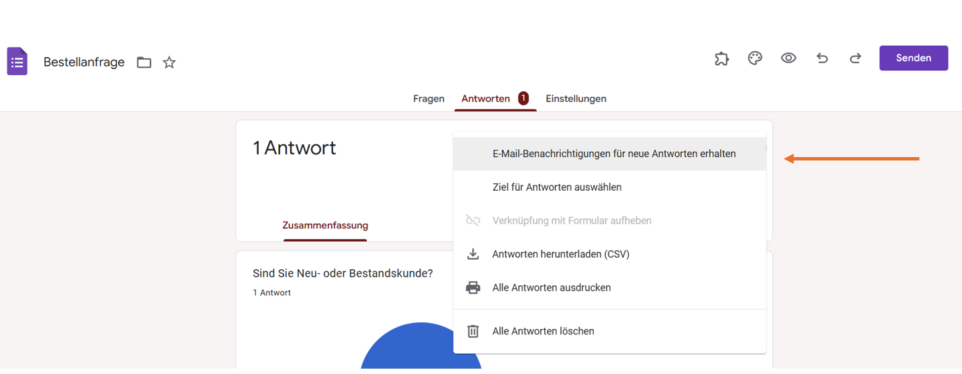Screen dimensions: 962x374
Task: Click the small "1 Antwort" count under the question
Action: click(272, 293)
